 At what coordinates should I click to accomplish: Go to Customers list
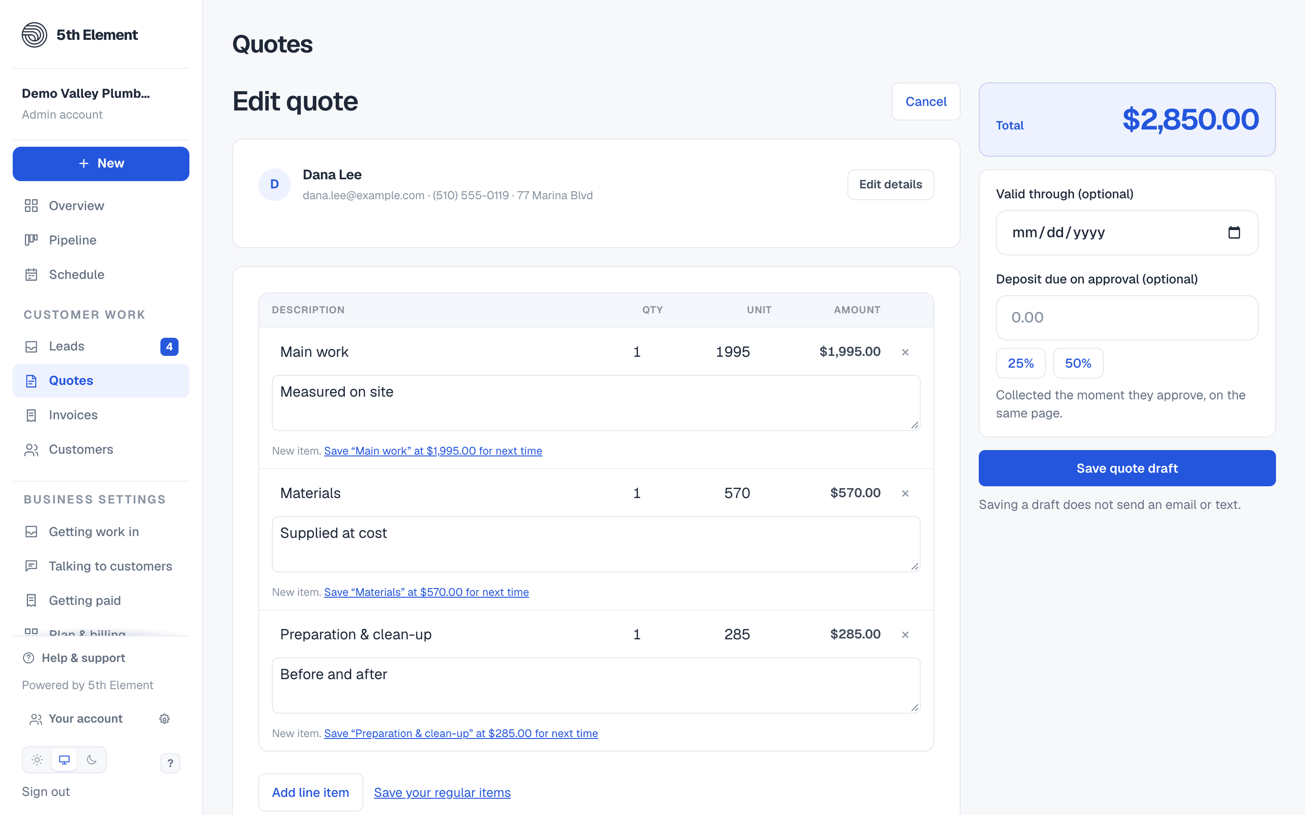101,450
